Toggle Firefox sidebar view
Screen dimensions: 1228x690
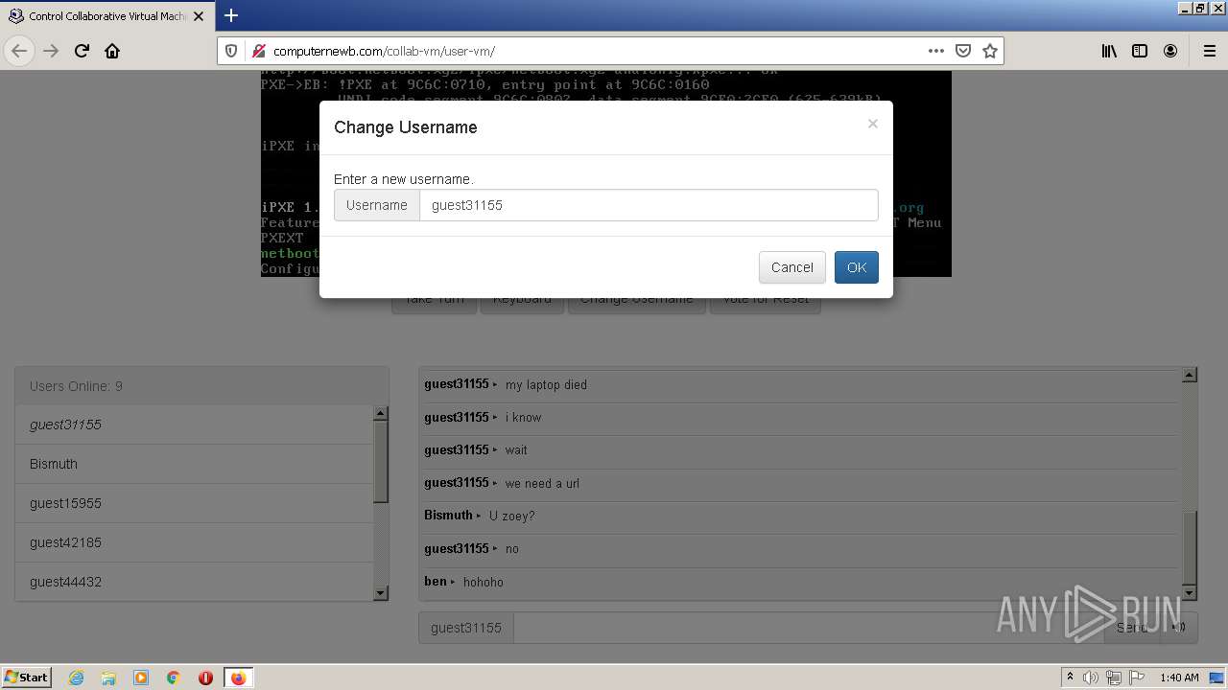[x=1140, y=51]
